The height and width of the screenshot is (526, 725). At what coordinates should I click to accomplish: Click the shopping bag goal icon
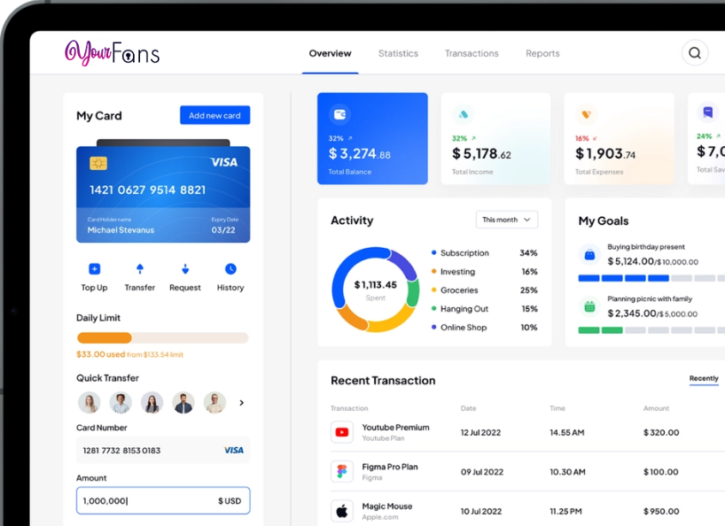pos(589,254)
